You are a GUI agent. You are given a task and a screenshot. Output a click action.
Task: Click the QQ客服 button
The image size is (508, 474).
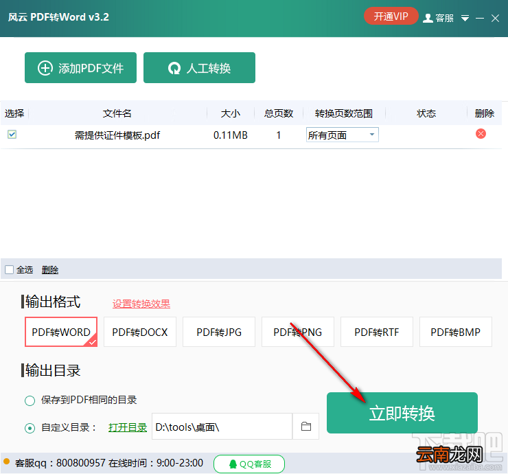pos(249,464)
